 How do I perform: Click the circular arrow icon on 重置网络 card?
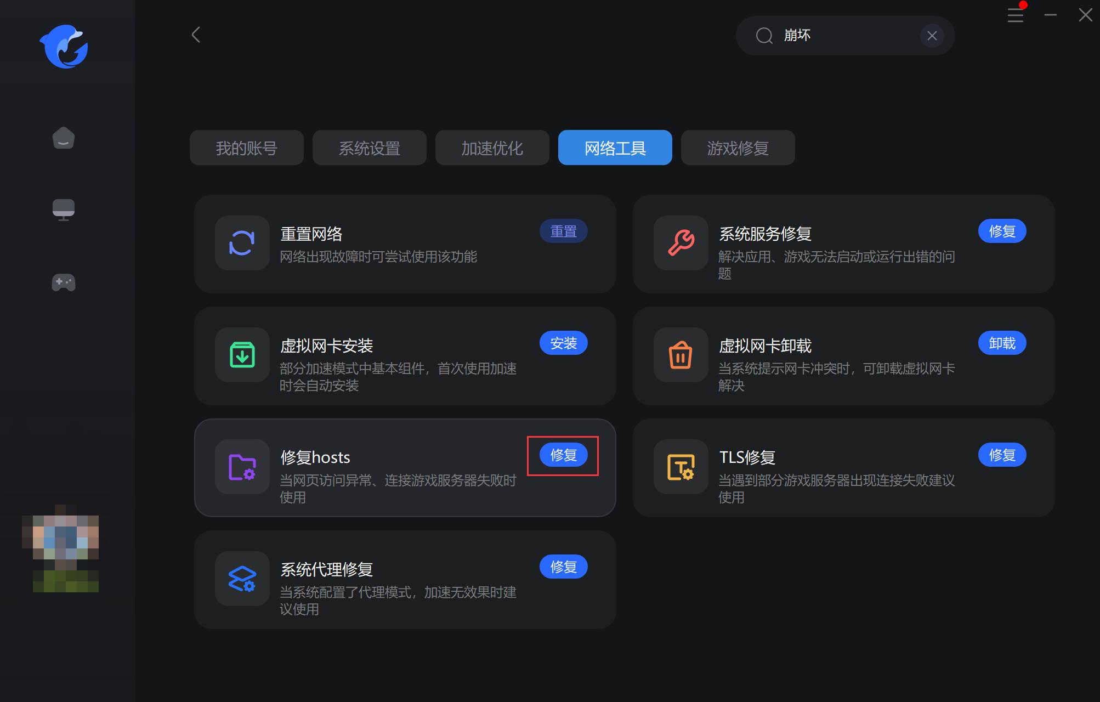coord(241,244)
